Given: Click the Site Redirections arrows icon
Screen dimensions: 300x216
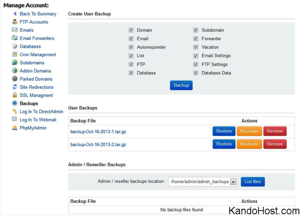Looking at the screenshot, I should tap(15, 87).
